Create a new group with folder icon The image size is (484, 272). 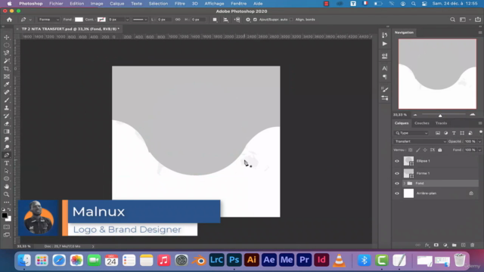(x=454, y=245)
